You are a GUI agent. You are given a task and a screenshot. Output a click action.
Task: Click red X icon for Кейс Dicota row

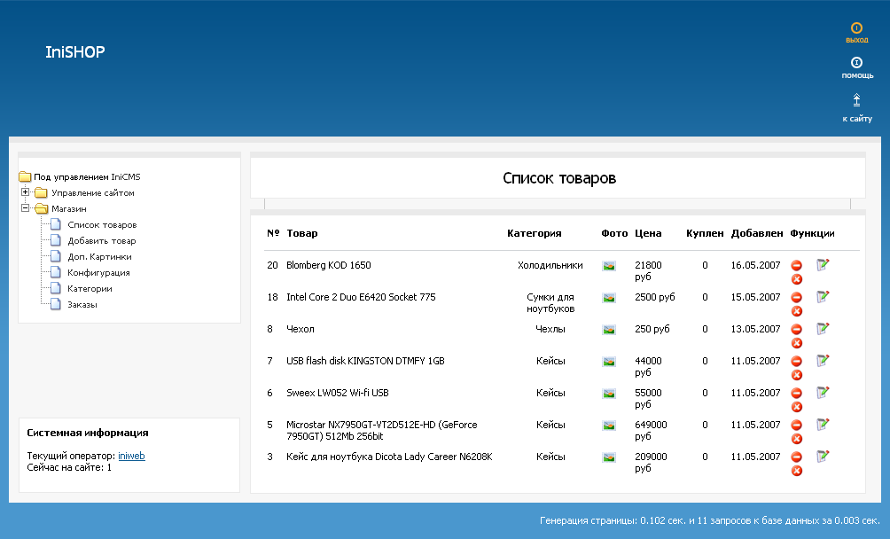pyautogui.click(x=796, y=471)
